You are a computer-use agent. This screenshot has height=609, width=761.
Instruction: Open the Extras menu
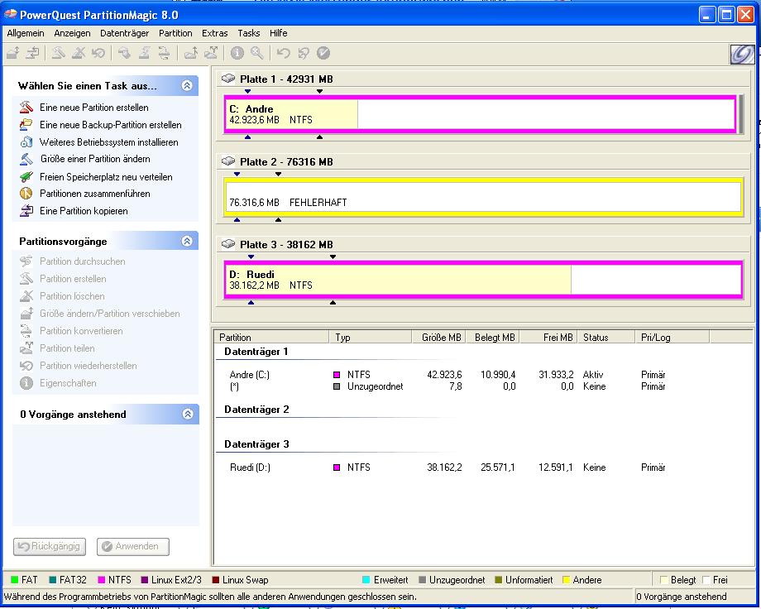(x=214, y=33)
